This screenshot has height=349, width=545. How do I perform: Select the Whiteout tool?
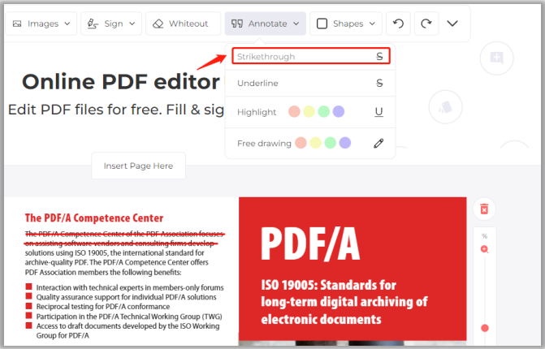click(x=183, y=24)
